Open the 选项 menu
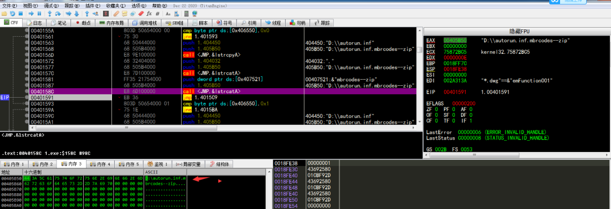Image resolution: width=611 pixels, height=209 pixels. [x=139, y=6]
